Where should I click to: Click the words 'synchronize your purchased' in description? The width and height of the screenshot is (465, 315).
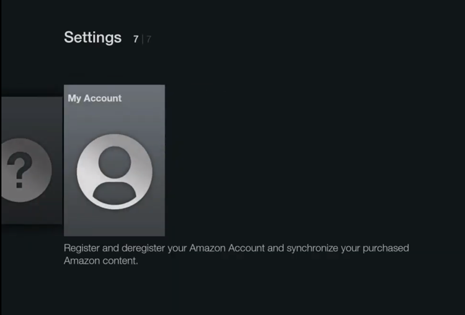(348, 248)
